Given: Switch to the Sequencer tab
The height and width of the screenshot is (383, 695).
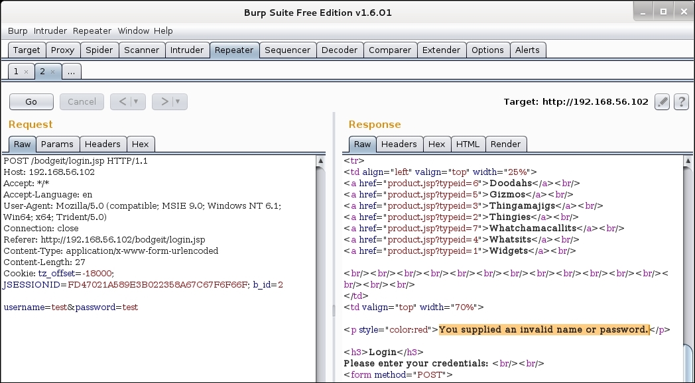Looking at the screenshot, I should pos(288,50).
